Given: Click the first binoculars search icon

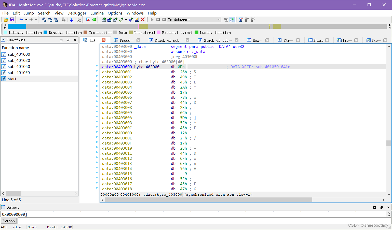Looking at the screenshot, I should coord(44,20).
